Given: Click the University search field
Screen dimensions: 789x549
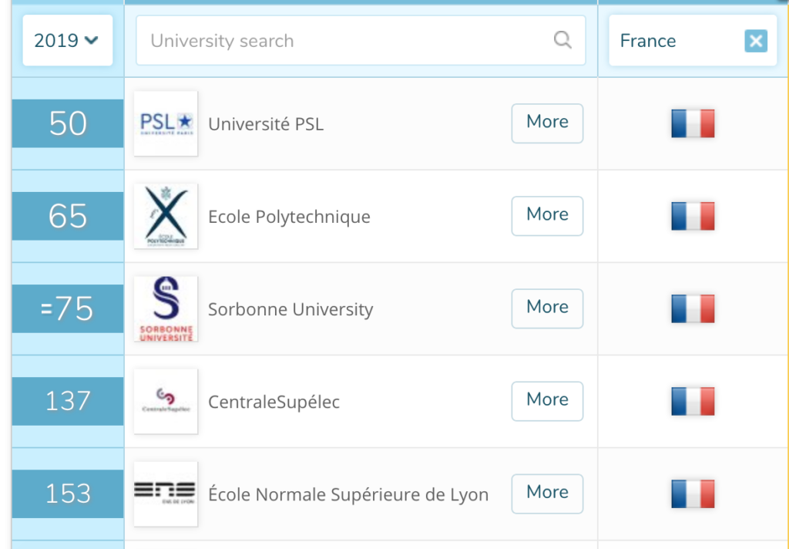Looking at the screenshot, I should (361, 40).
